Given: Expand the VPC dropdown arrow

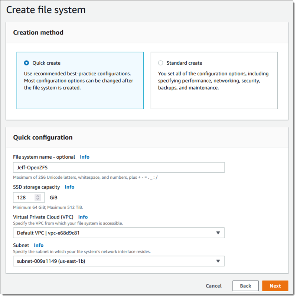Looking at the screenshot, I should [218, 233].
